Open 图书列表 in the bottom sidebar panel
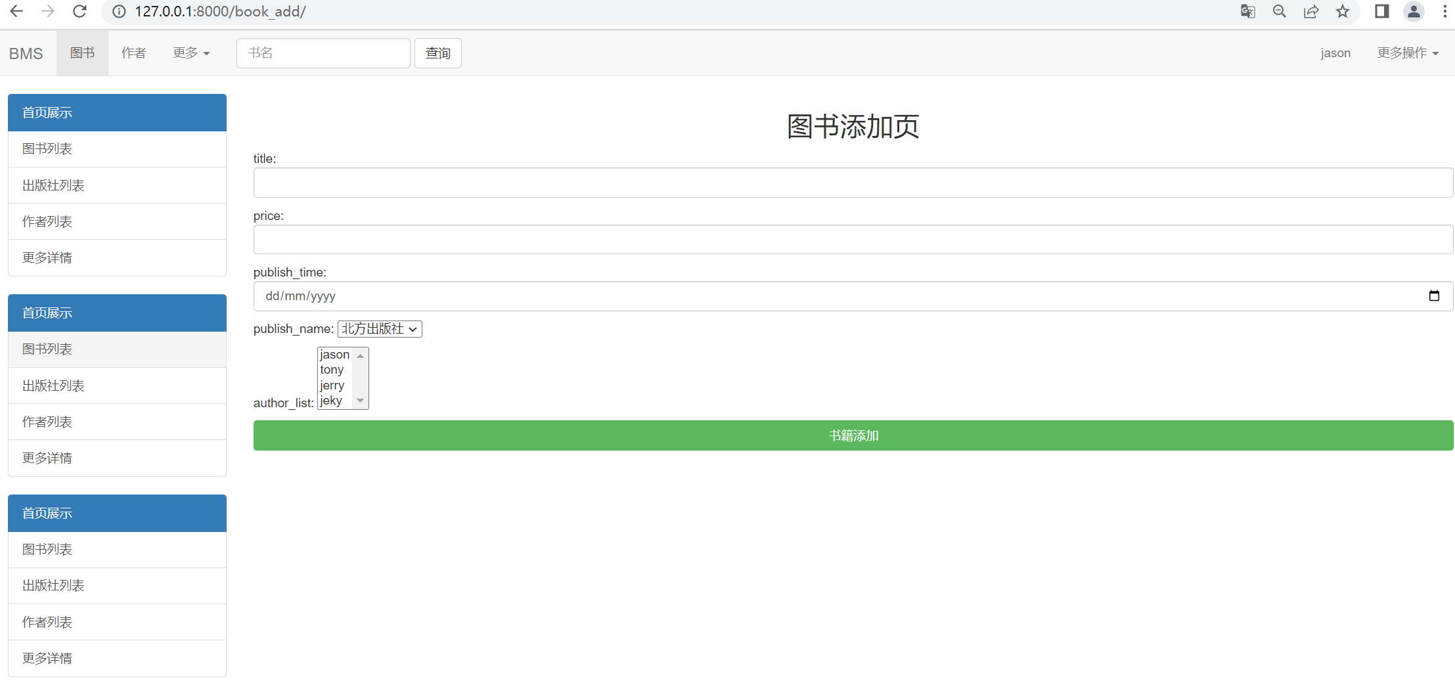 117,550
